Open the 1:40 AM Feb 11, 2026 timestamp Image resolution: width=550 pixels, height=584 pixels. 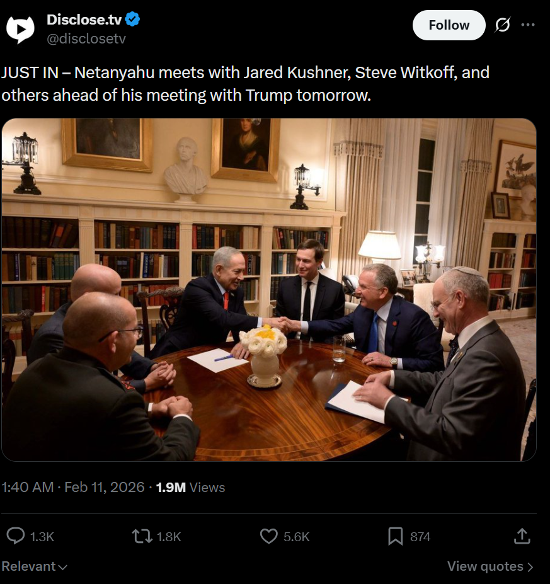click(x=73, y=487)
